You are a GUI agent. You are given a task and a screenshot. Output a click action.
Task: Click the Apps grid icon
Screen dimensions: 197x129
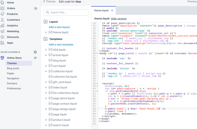click(3, 43)
